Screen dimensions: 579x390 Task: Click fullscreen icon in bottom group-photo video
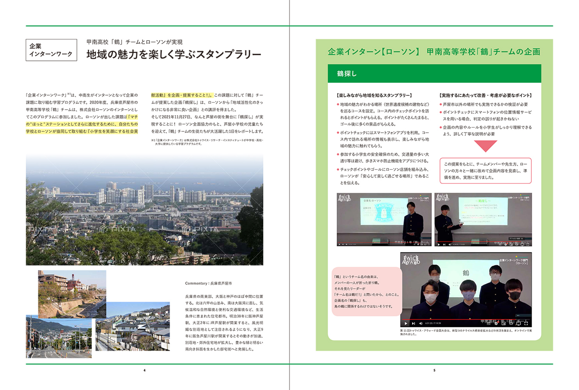(526, 323)
